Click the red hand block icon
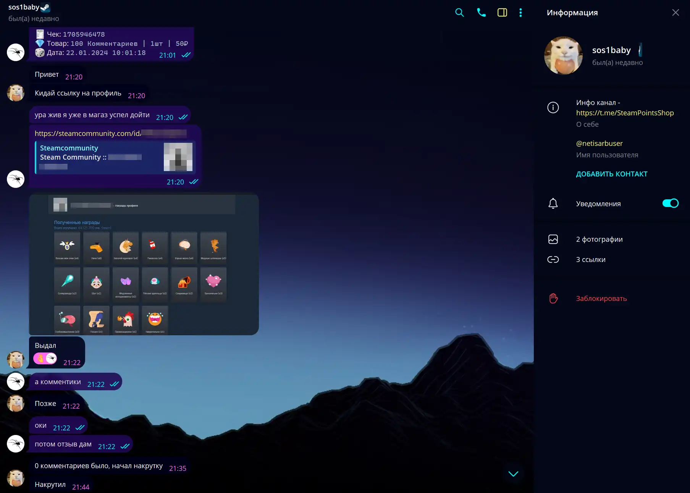Screen dimensions: 690x493 553,298
